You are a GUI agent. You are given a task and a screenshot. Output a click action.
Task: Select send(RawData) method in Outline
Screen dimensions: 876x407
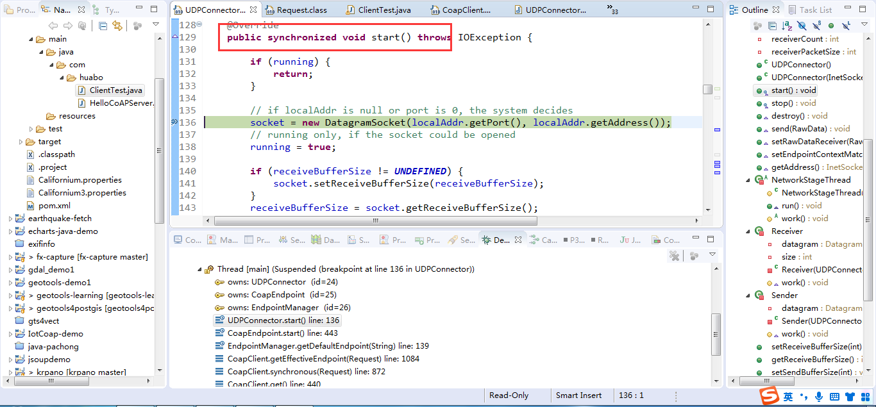coord(803,129)
